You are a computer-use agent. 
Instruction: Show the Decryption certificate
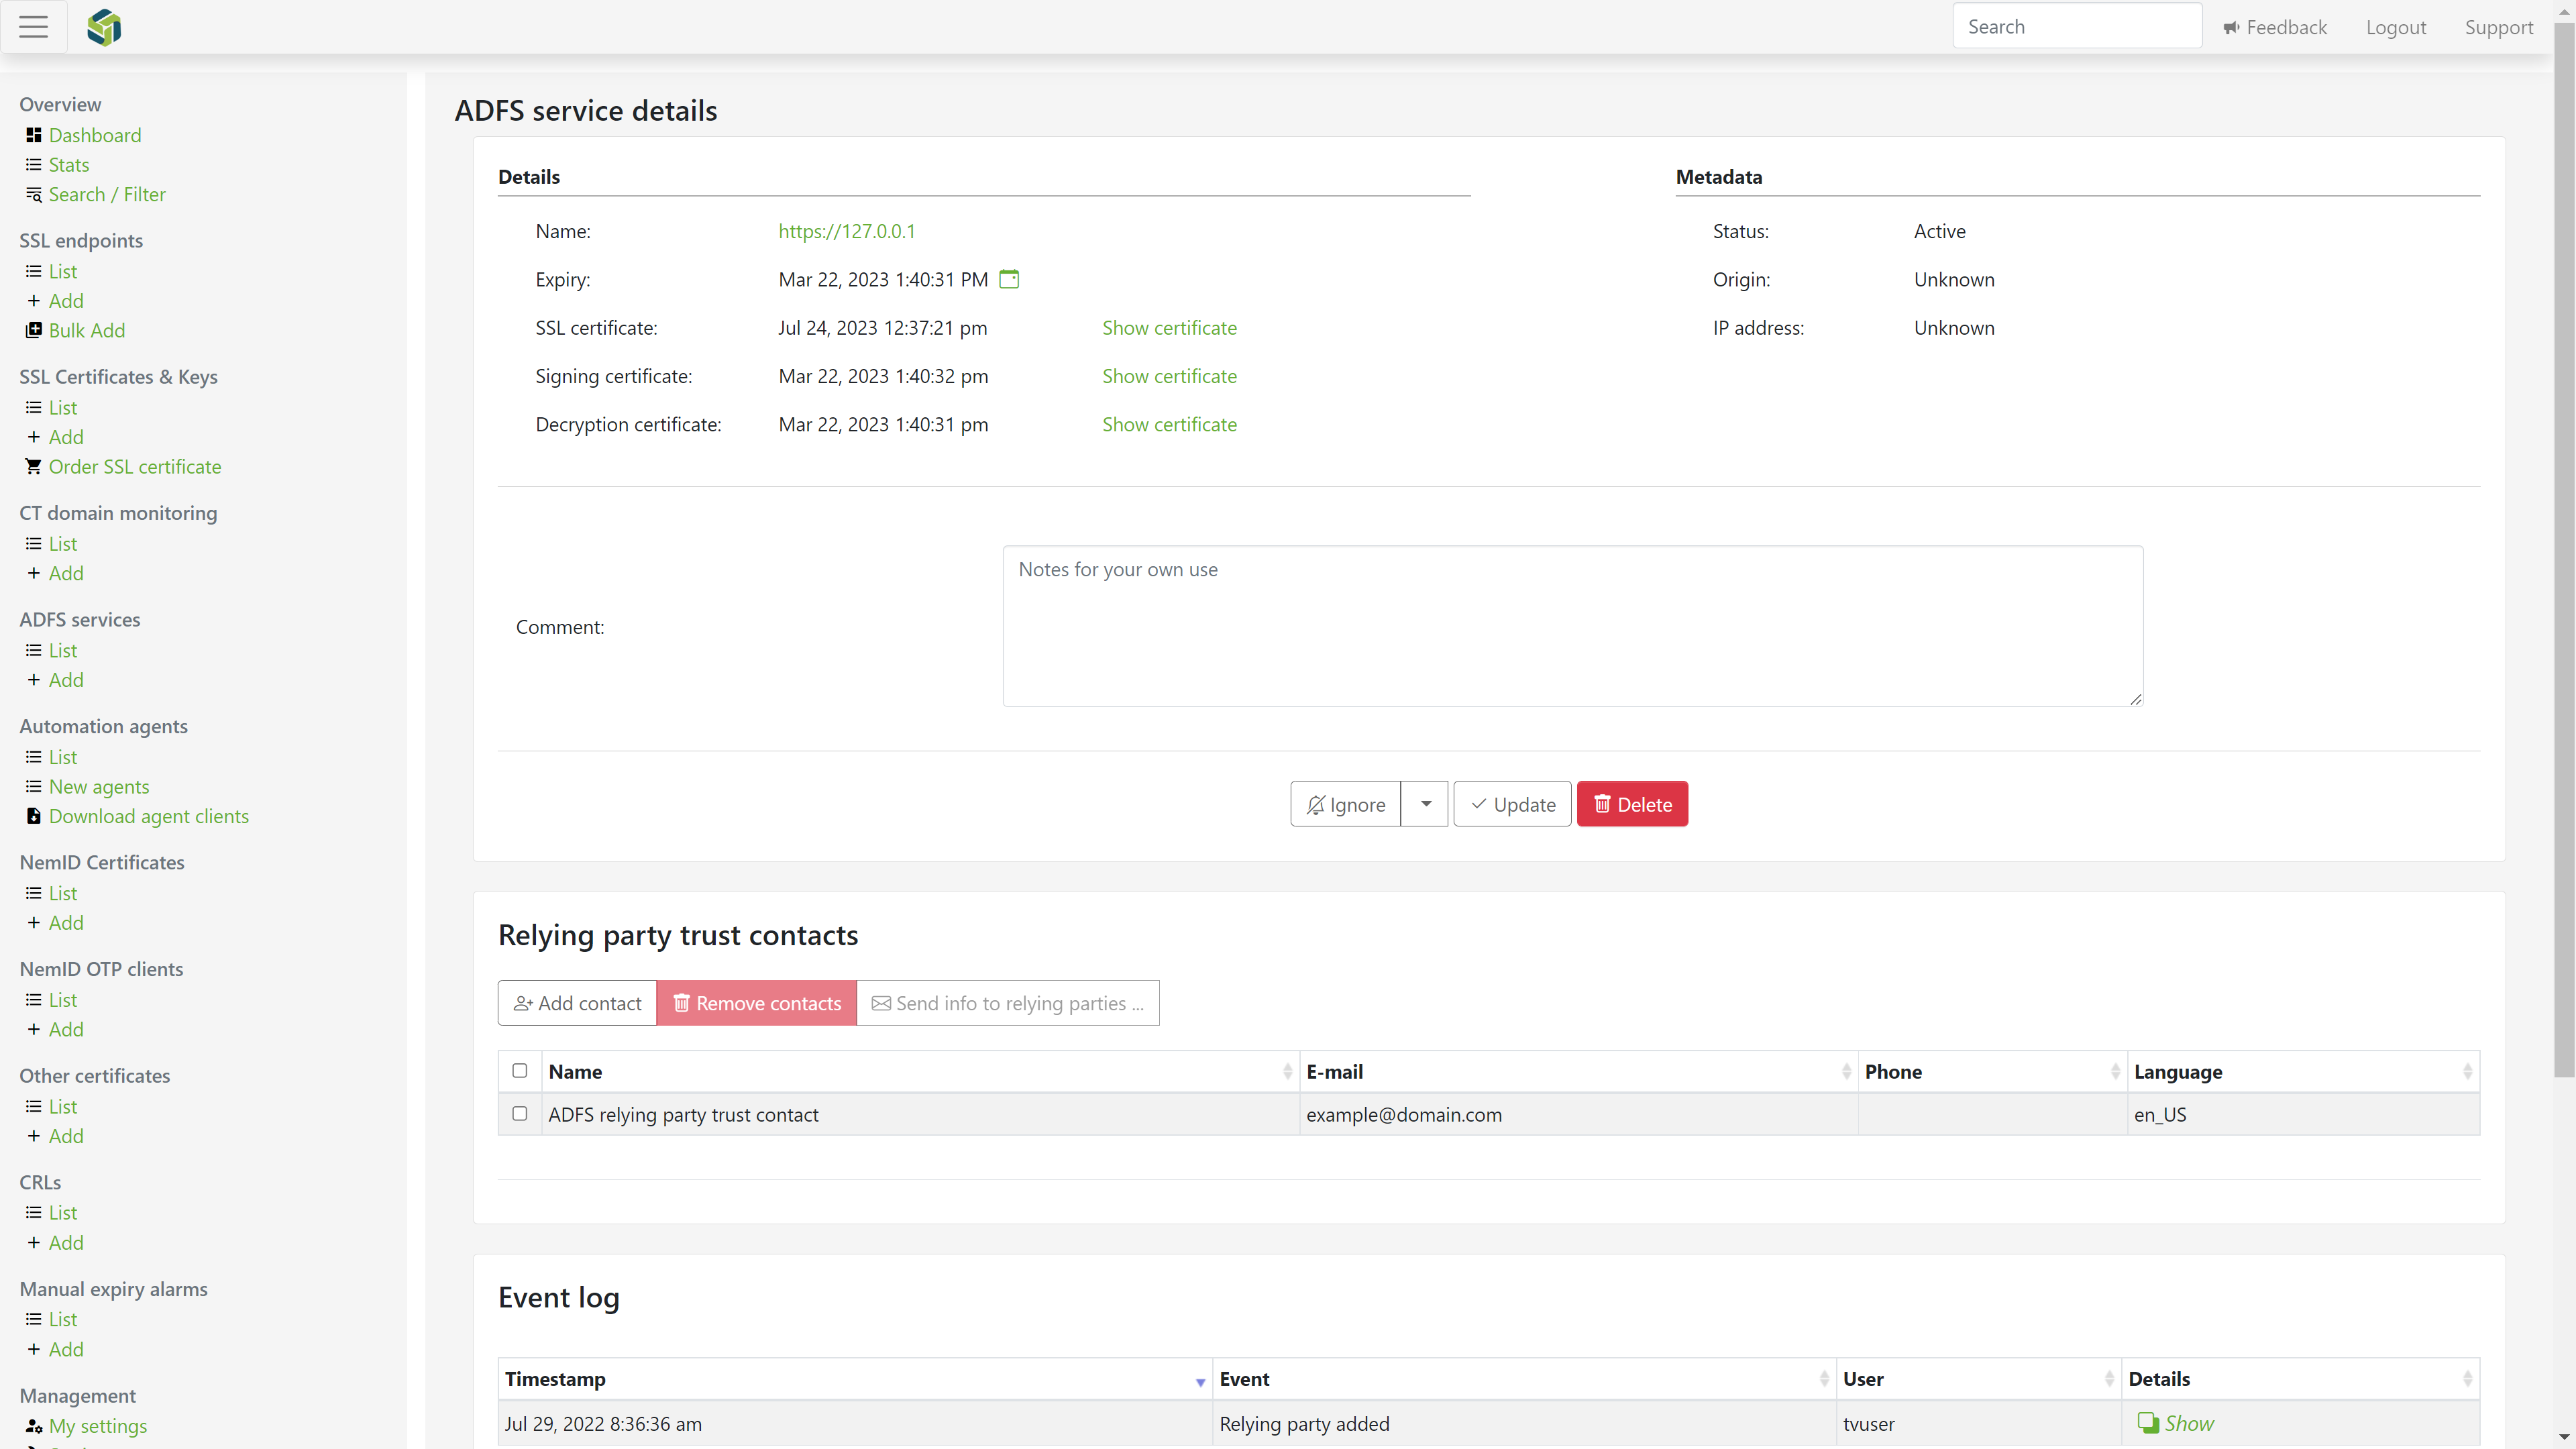coord(1169,424)
